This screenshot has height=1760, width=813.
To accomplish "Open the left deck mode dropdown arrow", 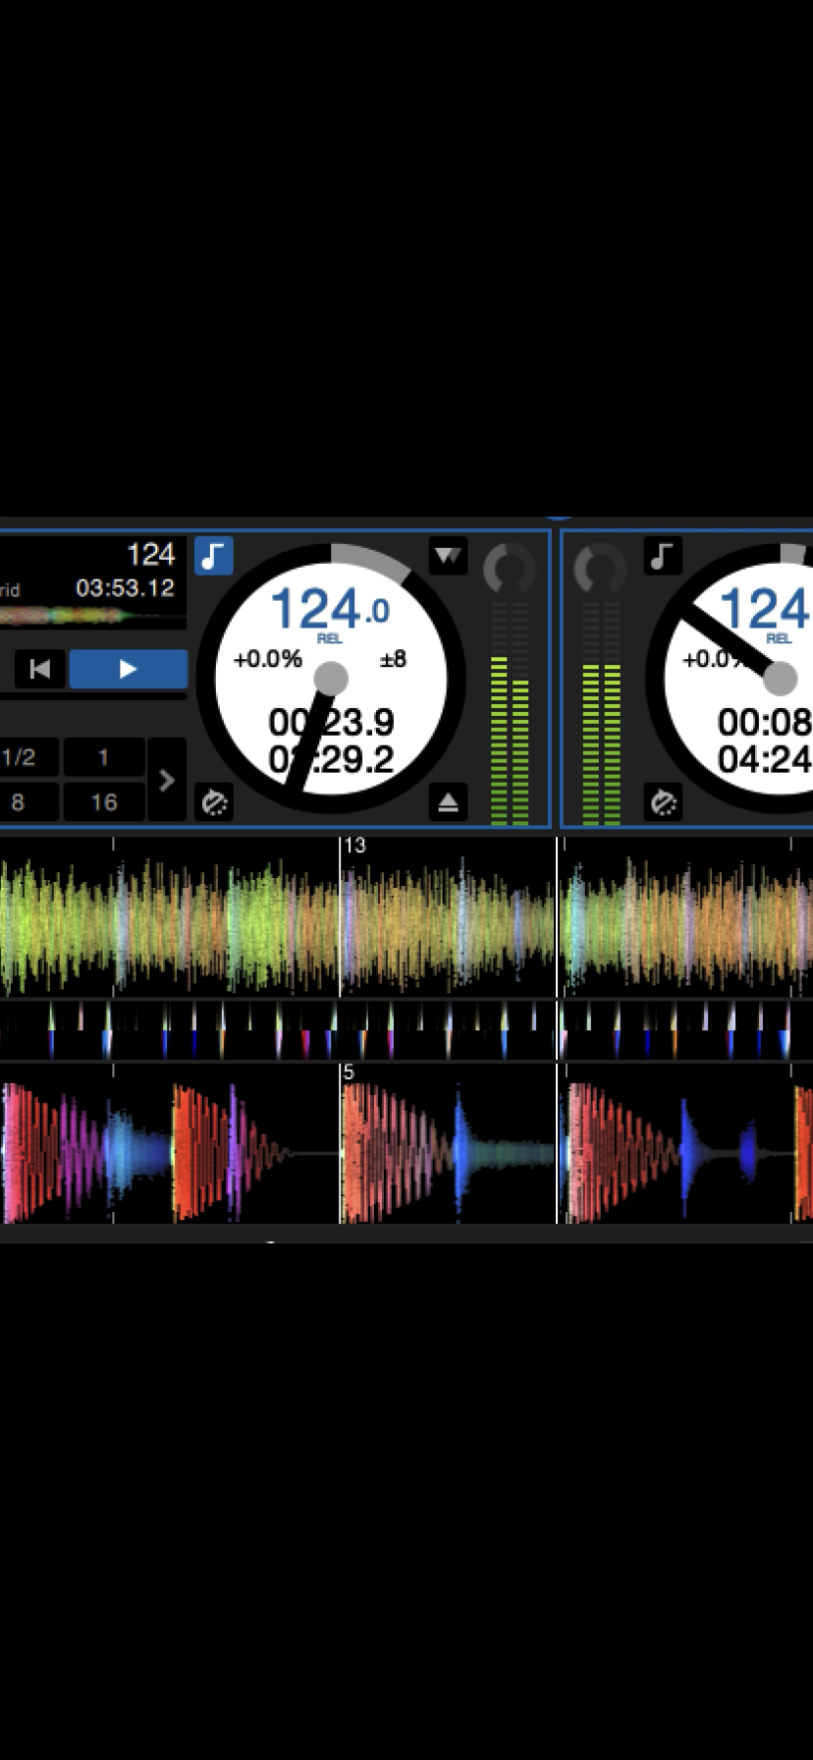I will coord(448,556).
